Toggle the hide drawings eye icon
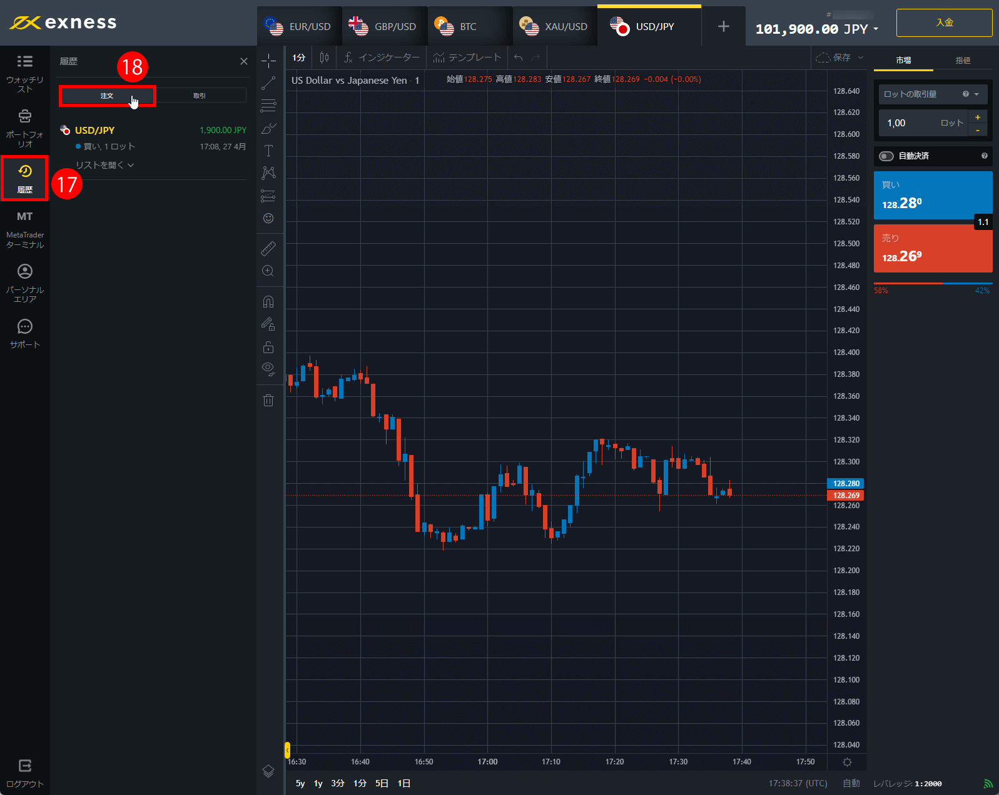This screenshot has width=999, height=795. 268,369
